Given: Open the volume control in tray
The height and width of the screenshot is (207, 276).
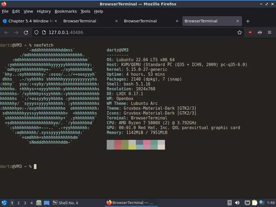Looking at the screenshot, I should 237,203.
